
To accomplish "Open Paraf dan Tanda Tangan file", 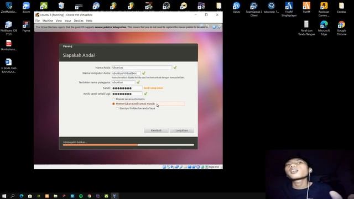I will (x=306, y=28).
